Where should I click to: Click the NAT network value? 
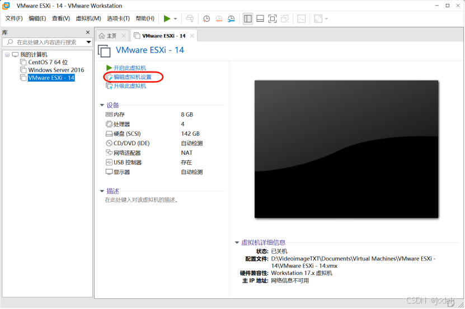point(186,153)
